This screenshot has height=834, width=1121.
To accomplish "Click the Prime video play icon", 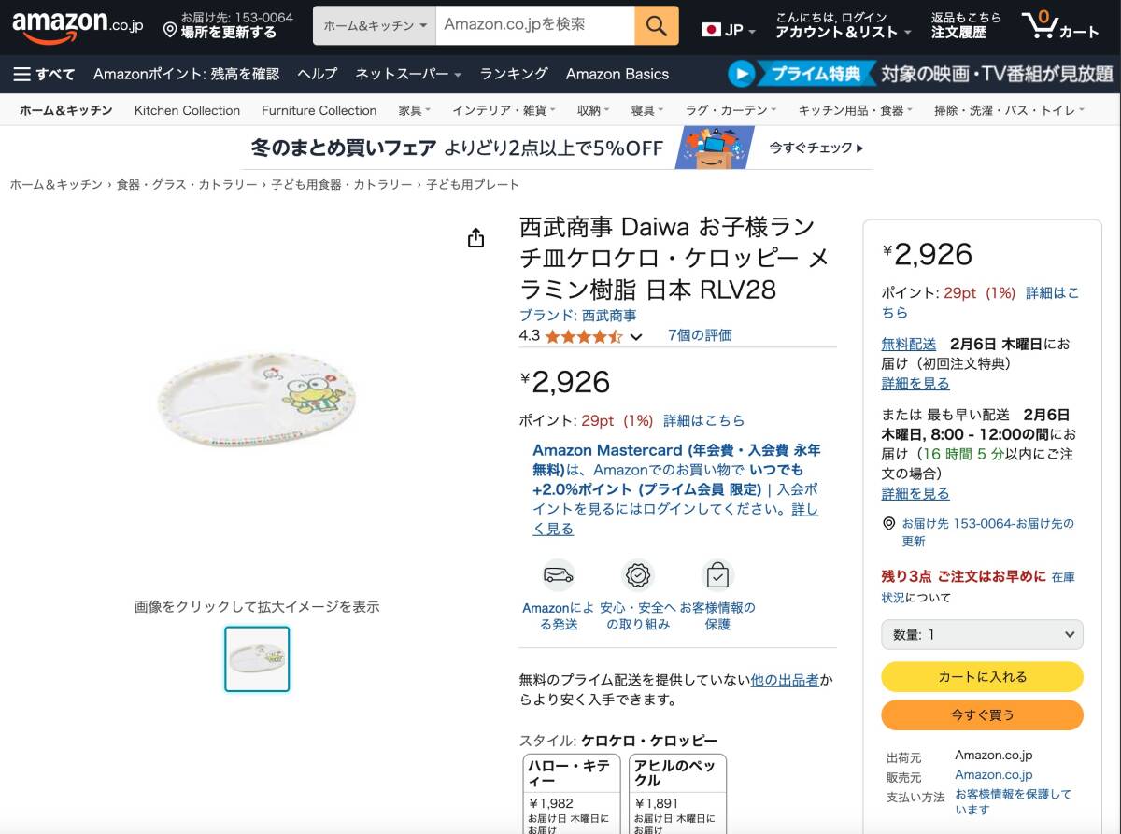I will (742, 74).
